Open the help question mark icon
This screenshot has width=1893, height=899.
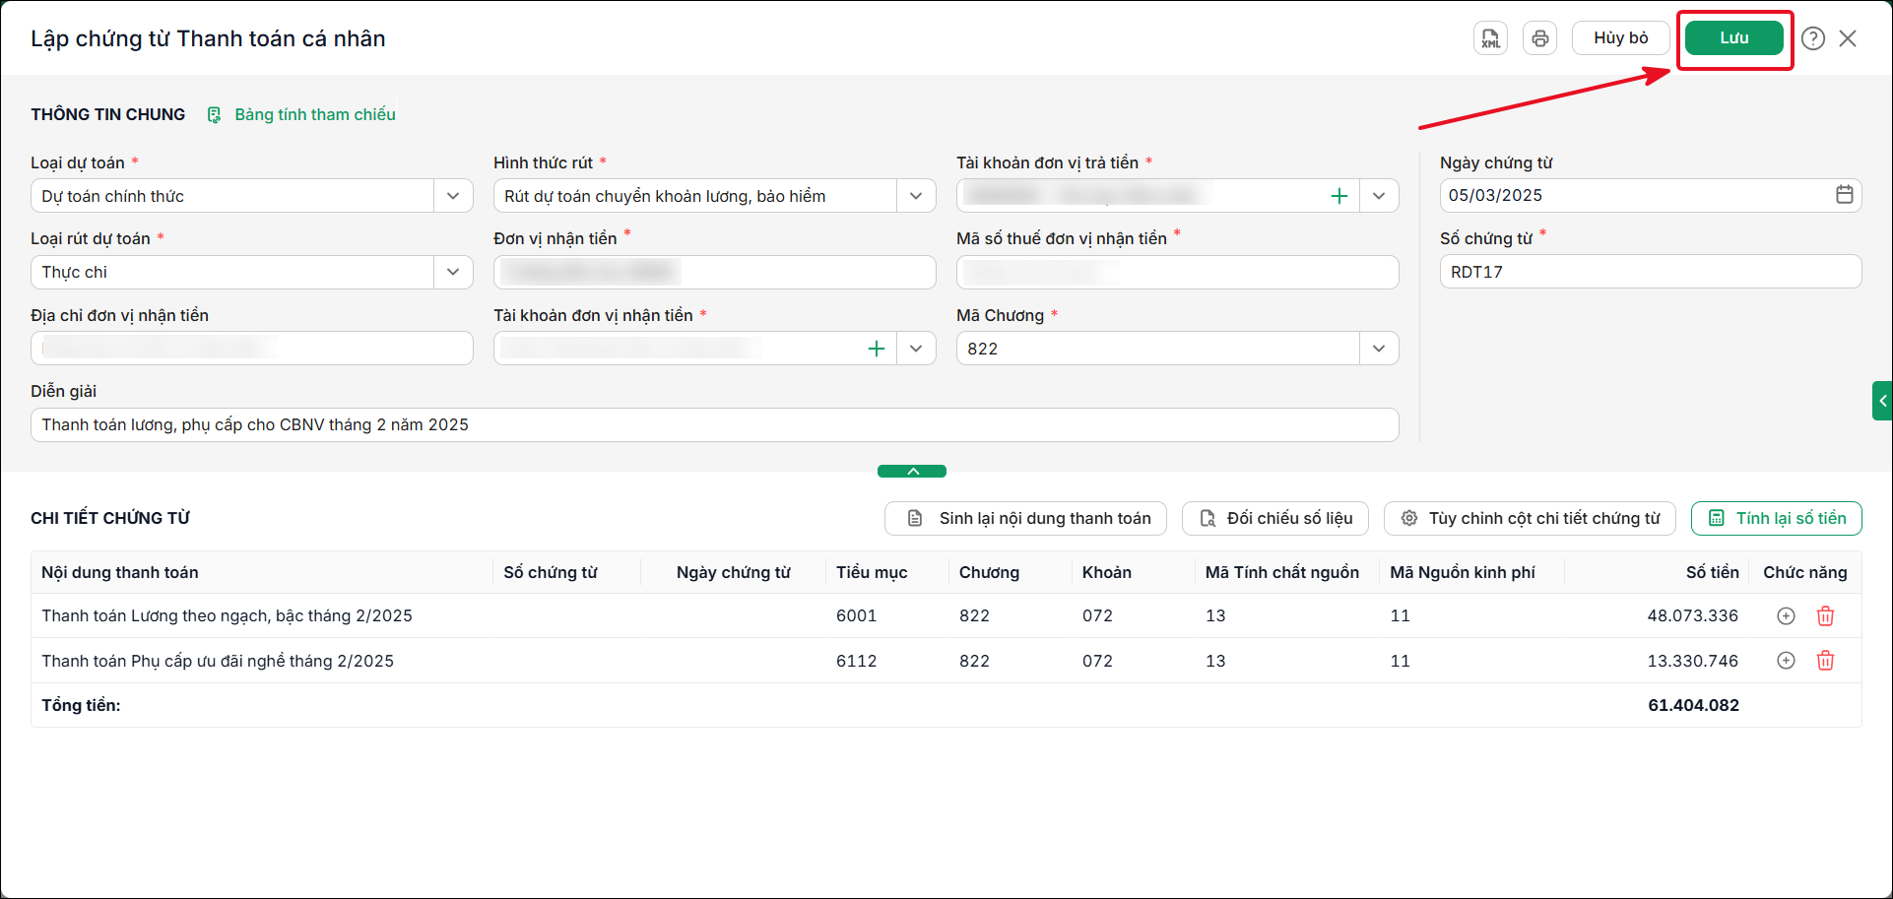[1813, 38]
